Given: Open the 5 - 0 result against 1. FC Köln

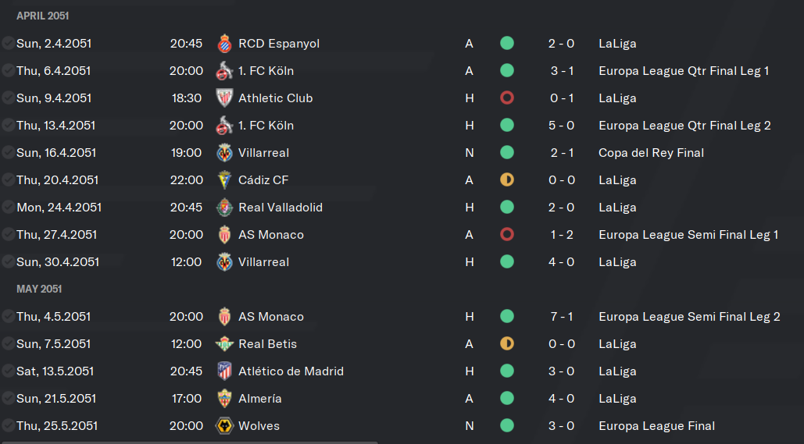Looking at the screenshot, I should click(x=562, y=126).
